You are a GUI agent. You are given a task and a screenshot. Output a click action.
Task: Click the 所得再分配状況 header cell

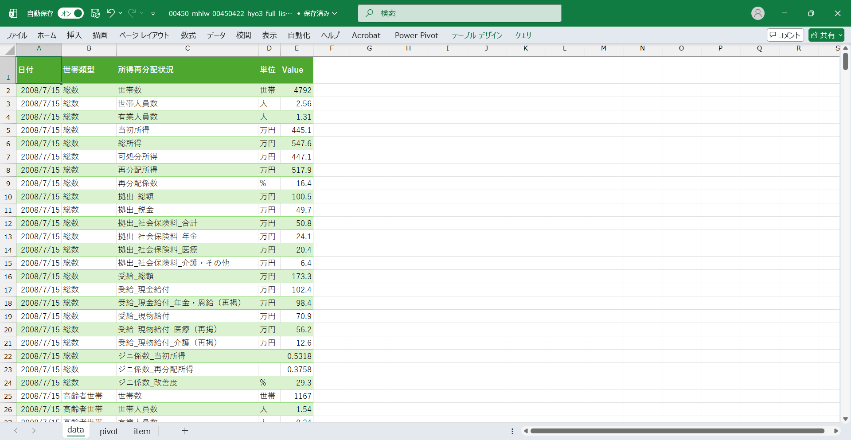click(x=187, y=70)
